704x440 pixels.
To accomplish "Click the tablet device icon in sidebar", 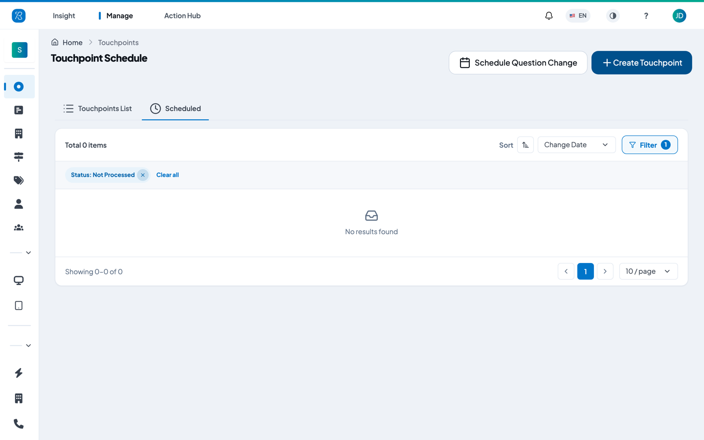I will (19, 306).
